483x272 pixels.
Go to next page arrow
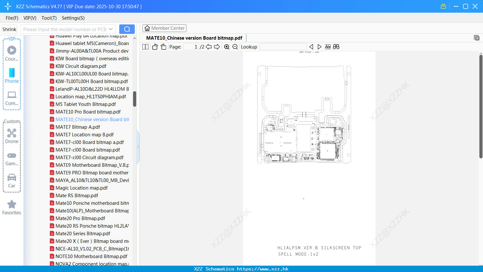217,47
